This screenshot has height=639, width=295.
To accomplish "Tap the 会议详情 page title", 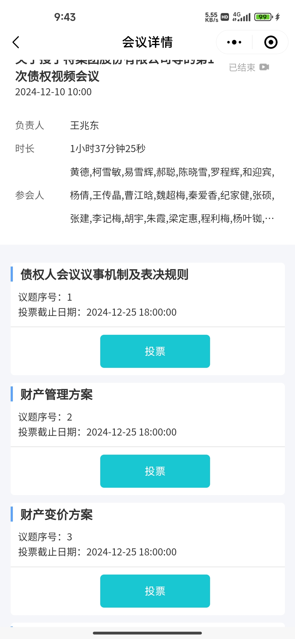I will point(147,42).
